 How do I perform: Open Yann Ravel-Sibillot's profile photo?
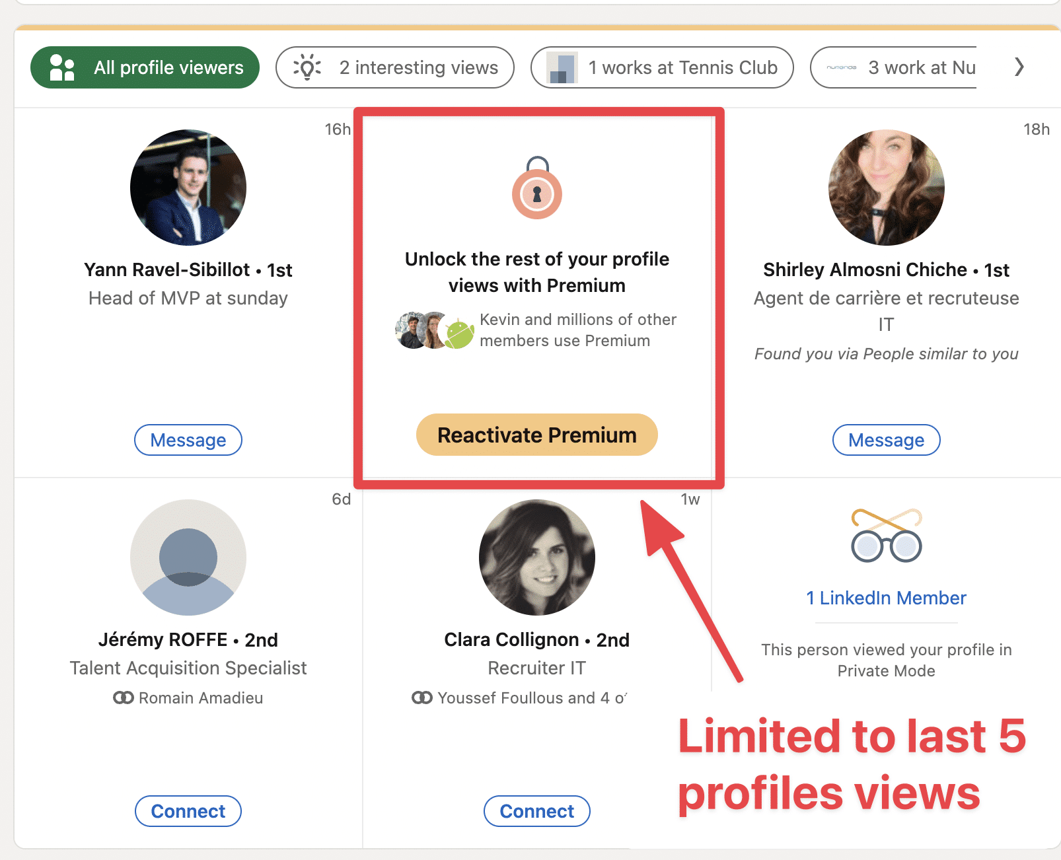tap(188, 188)
